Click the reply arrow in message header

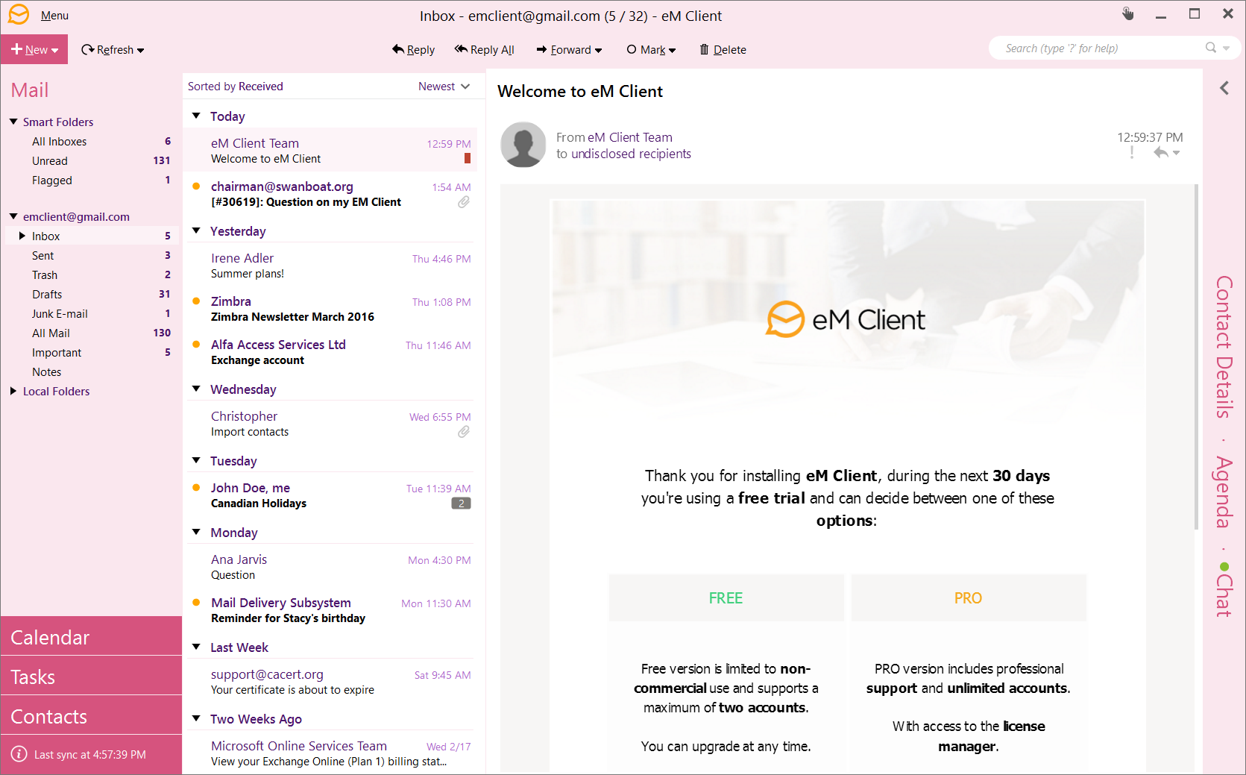coord(1161,153)
